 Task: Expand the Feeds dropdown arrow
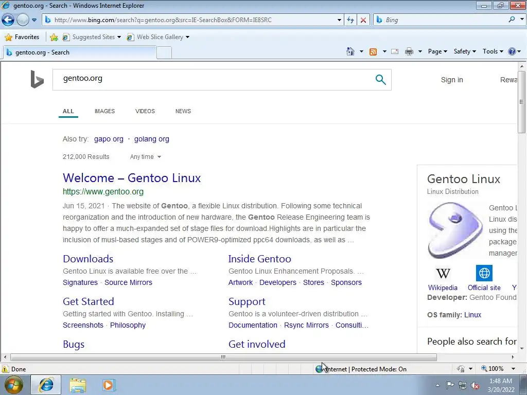(384, 51)
